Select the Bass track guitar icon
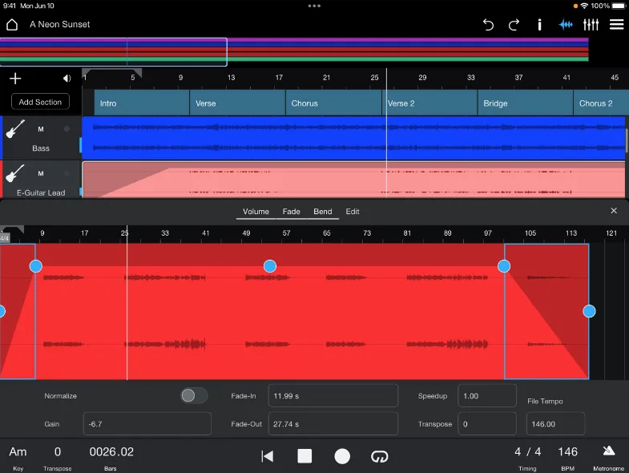 pos(15,129)
